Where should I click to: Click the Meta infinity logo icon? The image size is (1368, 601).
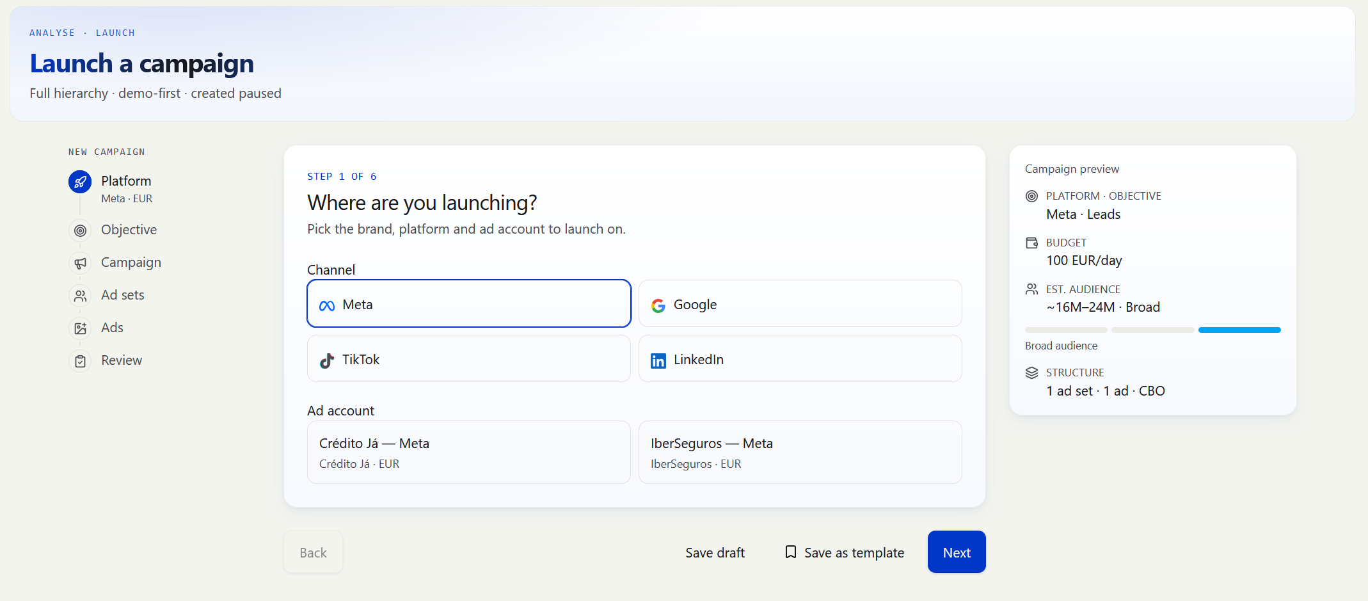pos(327,305)
